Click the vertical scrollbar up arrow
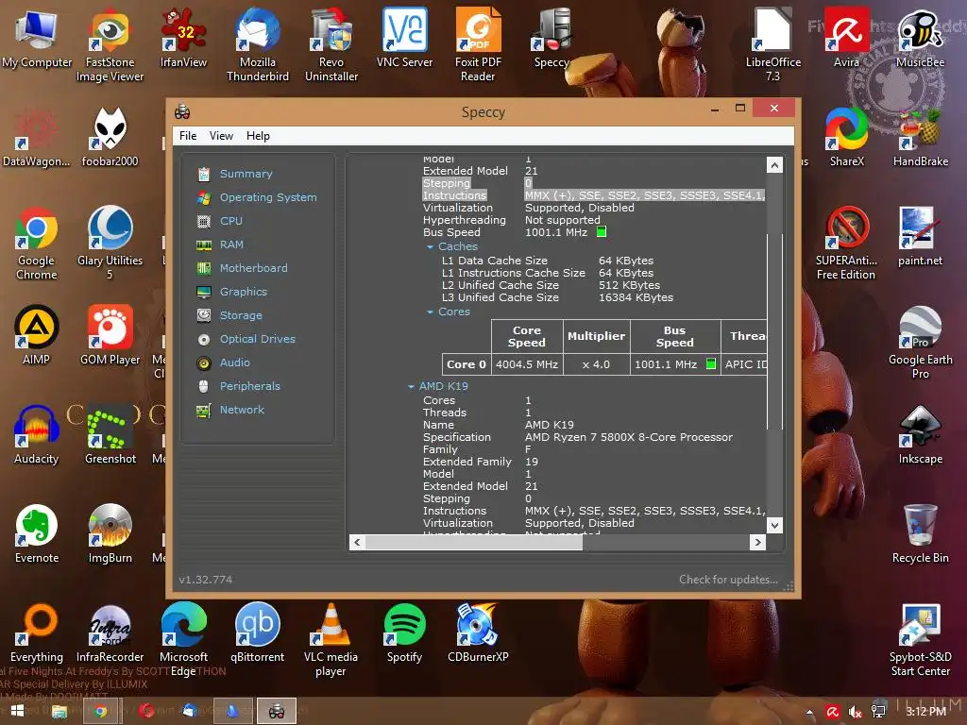967x725 pixels. 774,164
